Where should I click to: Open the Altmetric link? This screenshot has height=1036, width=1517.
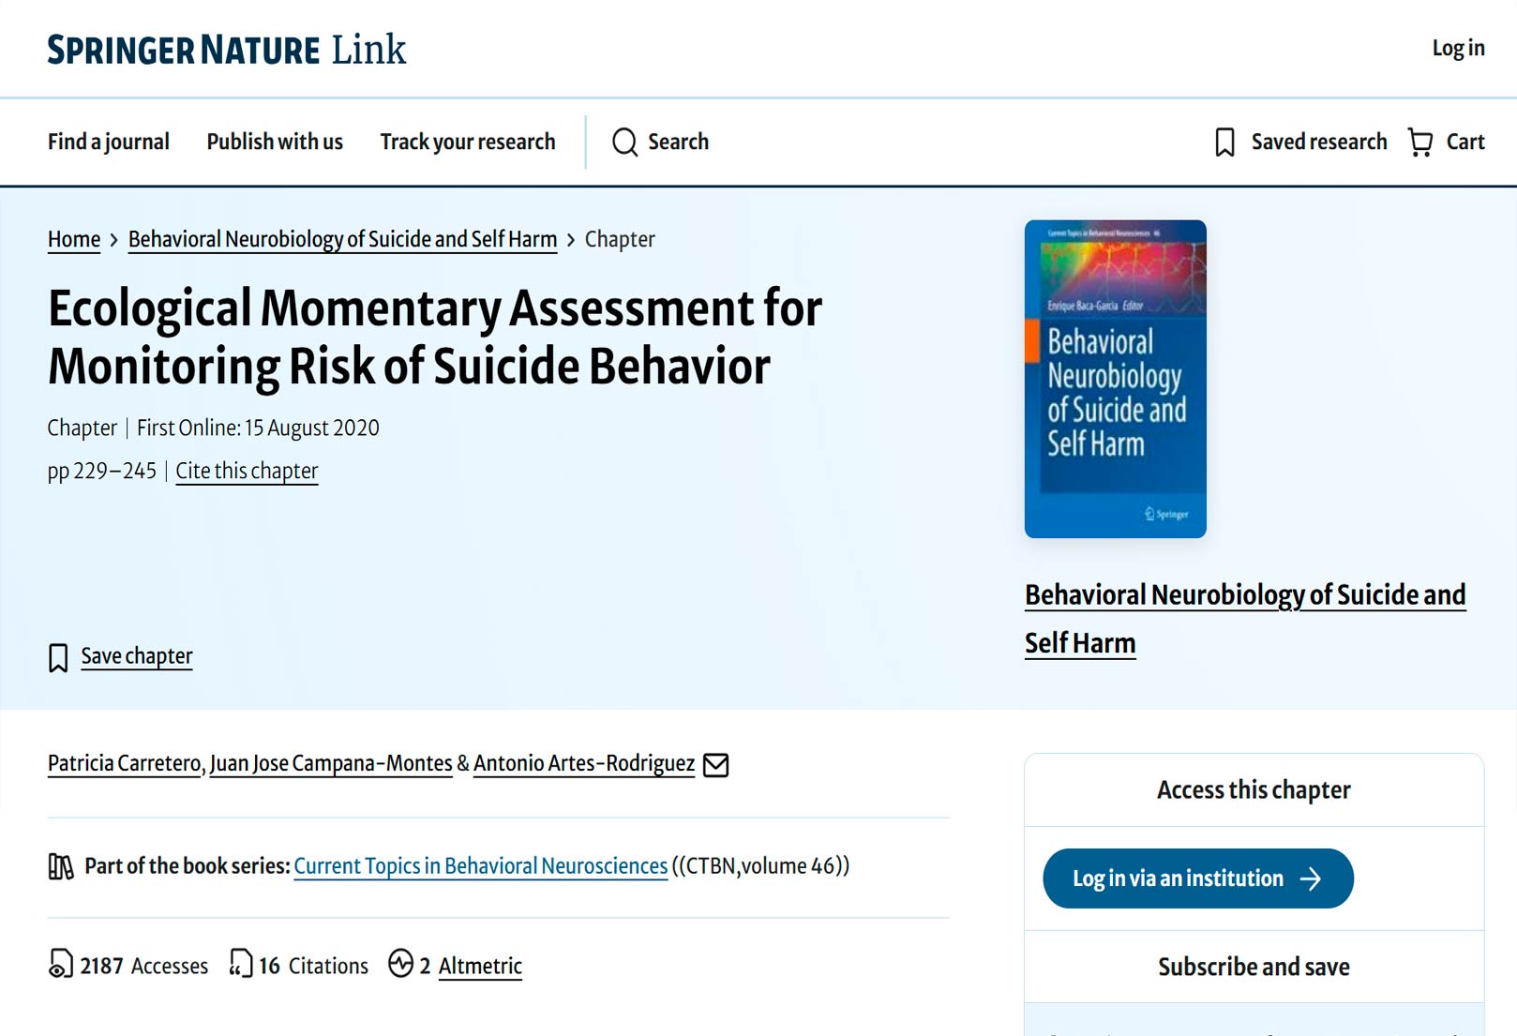coord(480,966)
